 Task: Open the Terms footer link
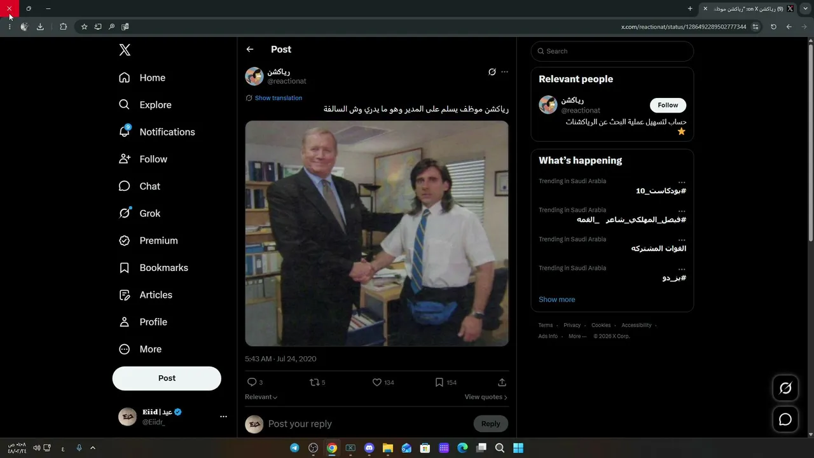click(x=546, y=325)
